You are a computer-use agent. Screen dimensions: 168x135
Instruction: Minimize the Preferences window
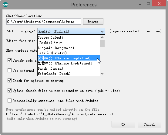pos(140,4)
